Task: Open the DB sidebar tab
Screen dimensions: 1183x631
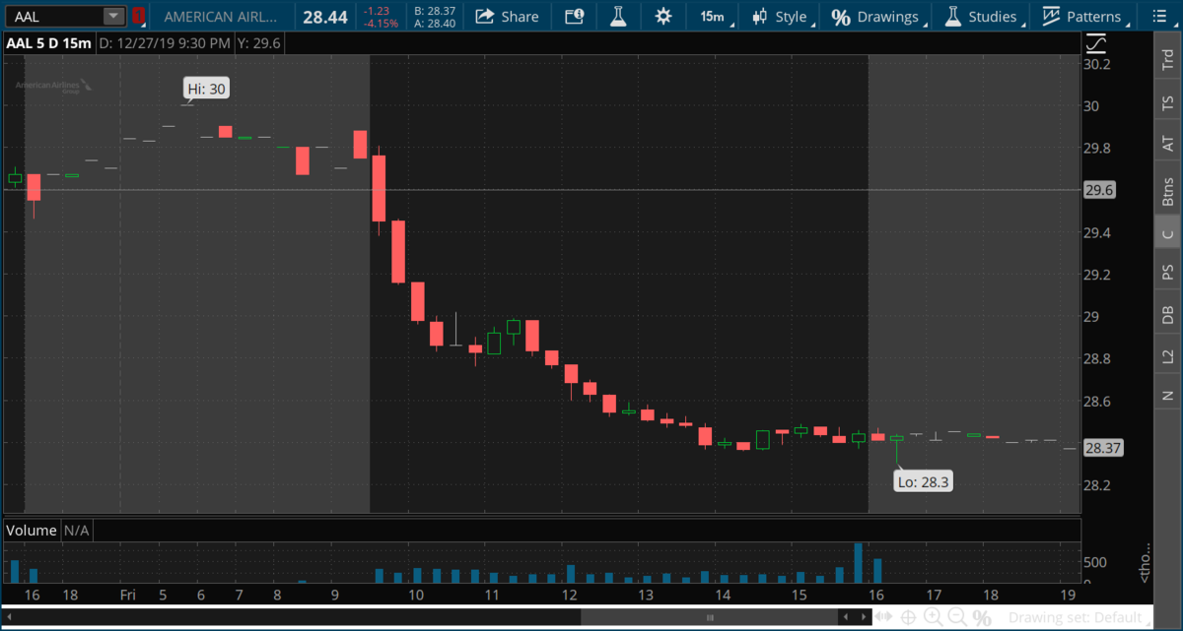Action: (1168, 314)
